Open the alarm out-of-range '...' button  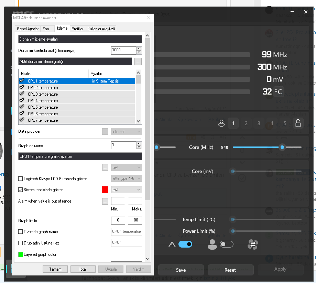(105, 201)
